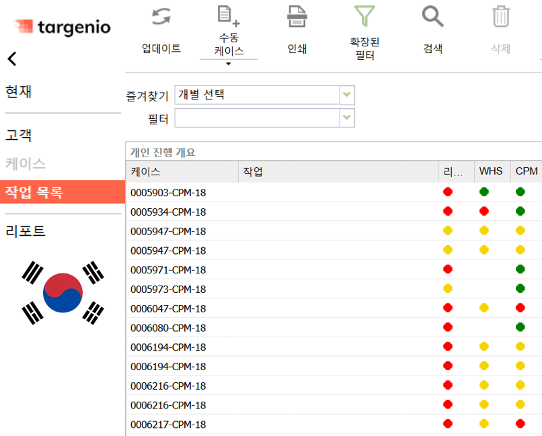Open the 필터 dropdown arrow
542x436 pixels.
(x=346, y=119)
